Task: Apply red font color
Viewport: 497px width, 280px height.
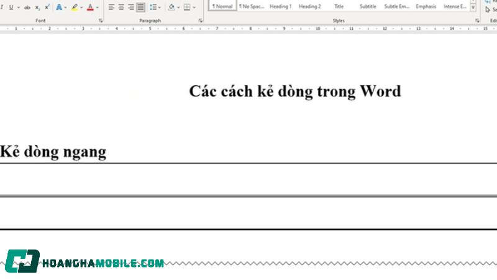Action: (90, 7)
